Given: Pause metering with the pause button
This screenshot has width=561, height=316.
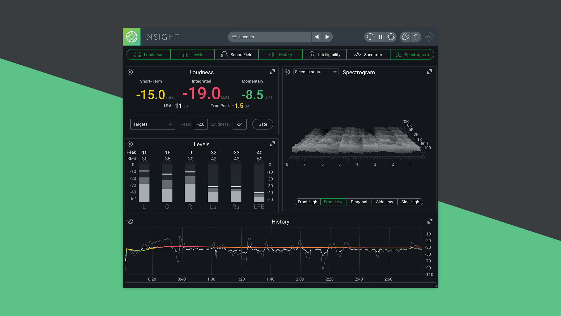Looking at the screenshot, I should 380,37.
